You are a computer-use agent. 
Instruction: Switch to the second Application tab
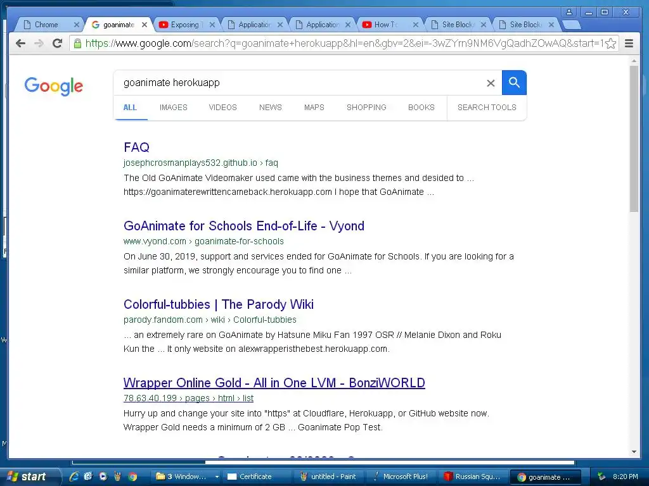(322, 25)
